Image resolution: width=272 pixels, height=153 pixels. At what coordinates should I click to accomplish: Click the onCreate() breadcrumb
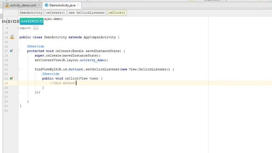coord(56,13)
